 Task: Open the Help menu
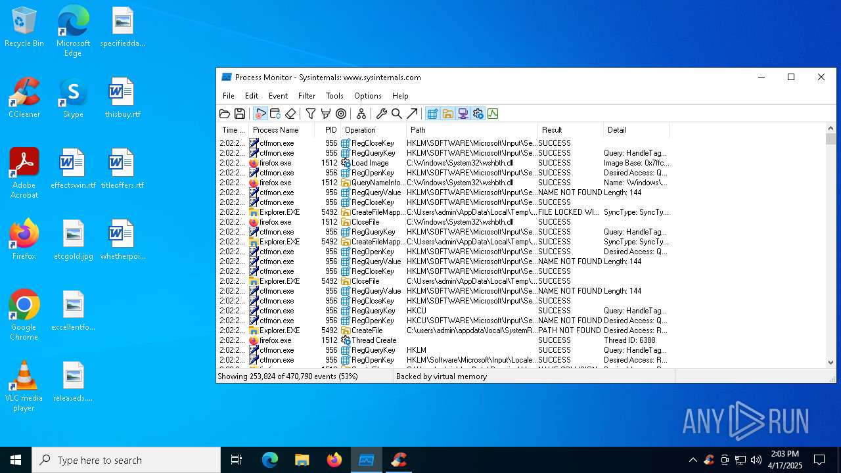(400, 96)
